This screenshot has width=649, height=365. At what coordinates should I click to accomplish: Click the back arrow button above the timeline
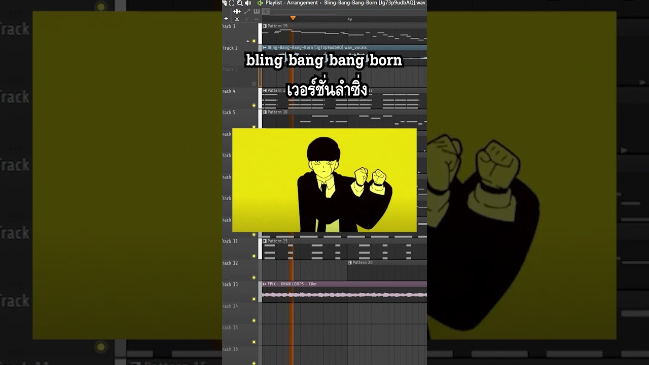pos(266,12)
